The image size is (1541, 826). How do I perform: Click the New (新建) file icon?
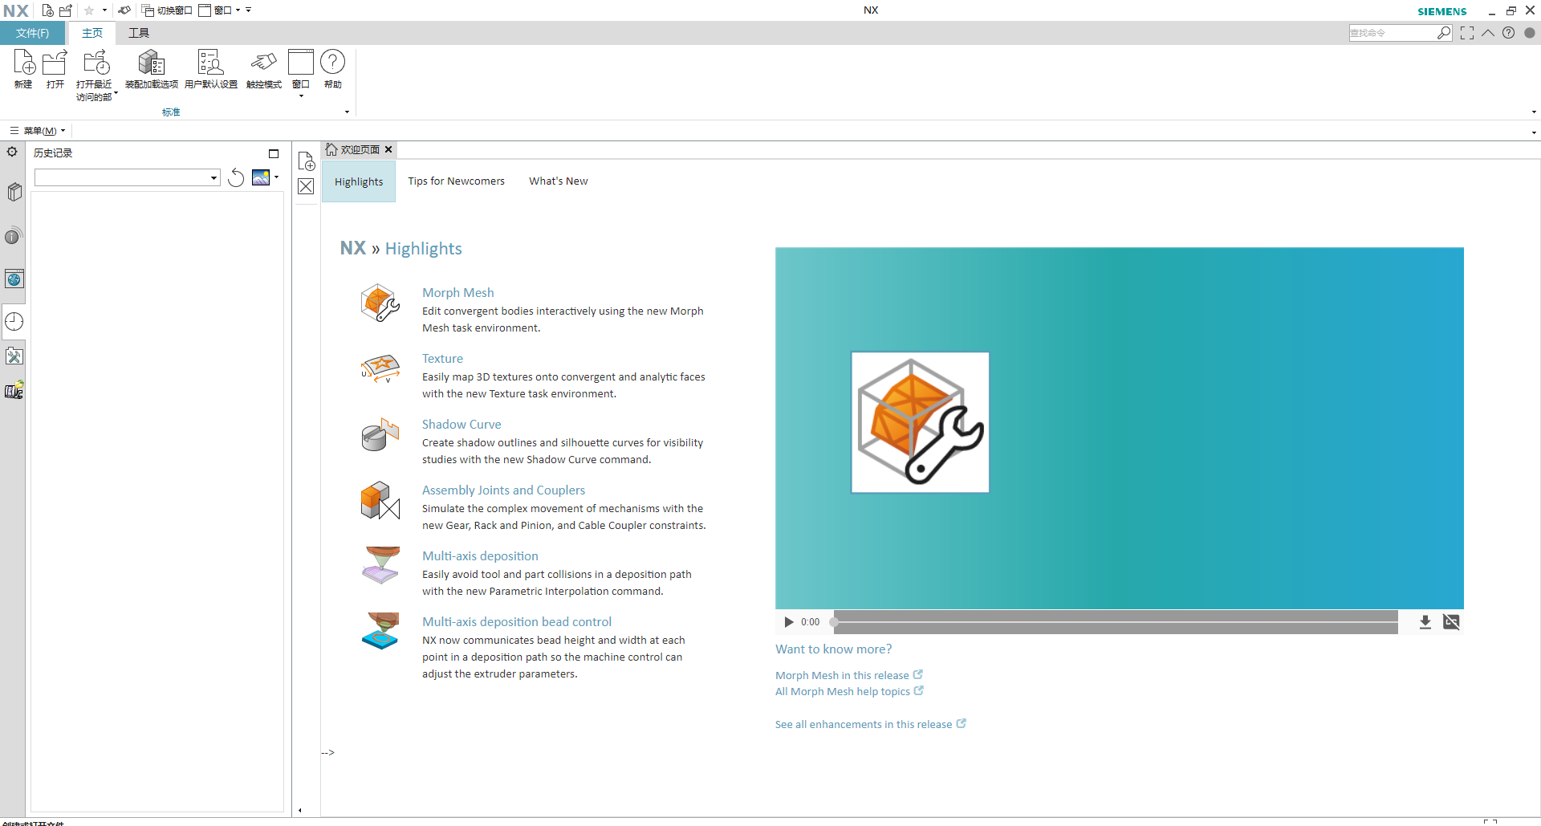pos(23,63)
